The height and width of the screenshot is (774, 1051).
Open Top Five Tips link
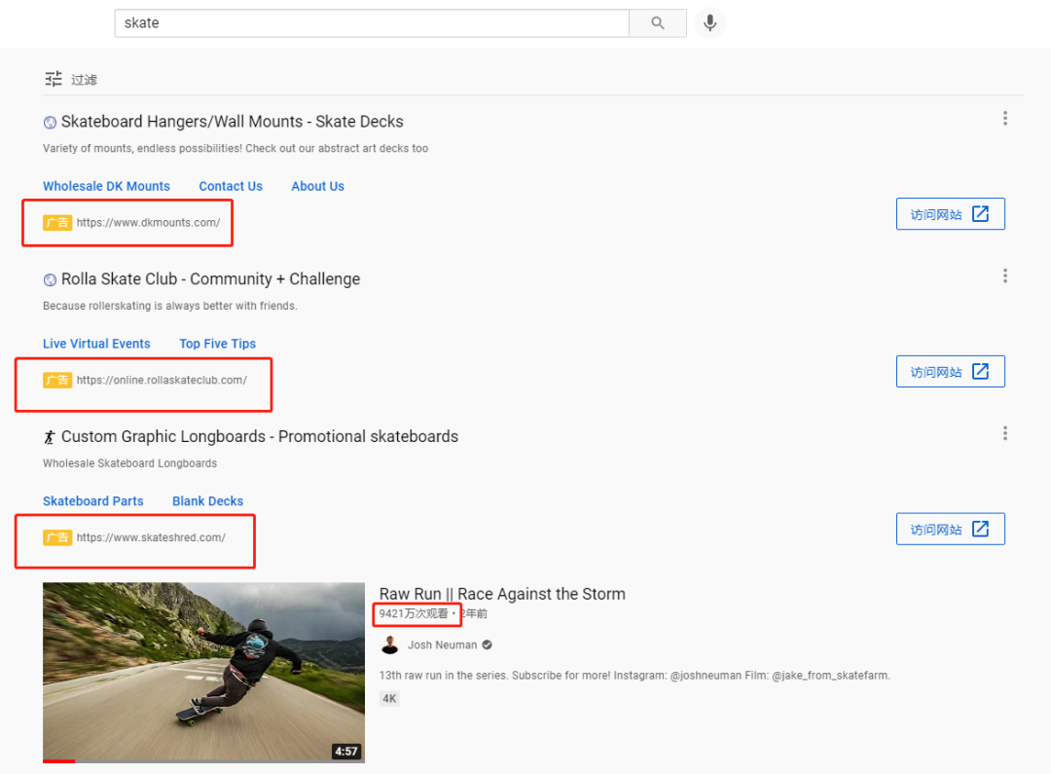[x=217, y=344]
